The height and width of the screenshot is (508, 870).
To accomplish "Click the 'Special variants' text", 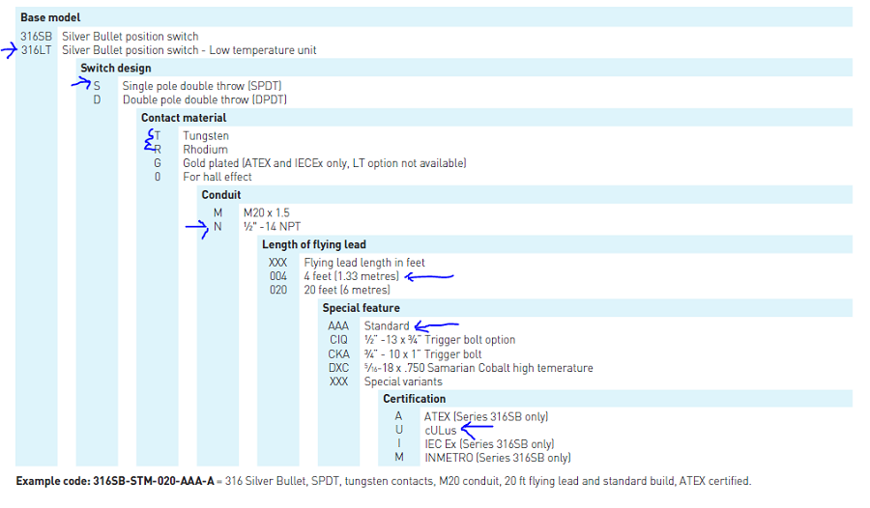I will tap(403, 382).
